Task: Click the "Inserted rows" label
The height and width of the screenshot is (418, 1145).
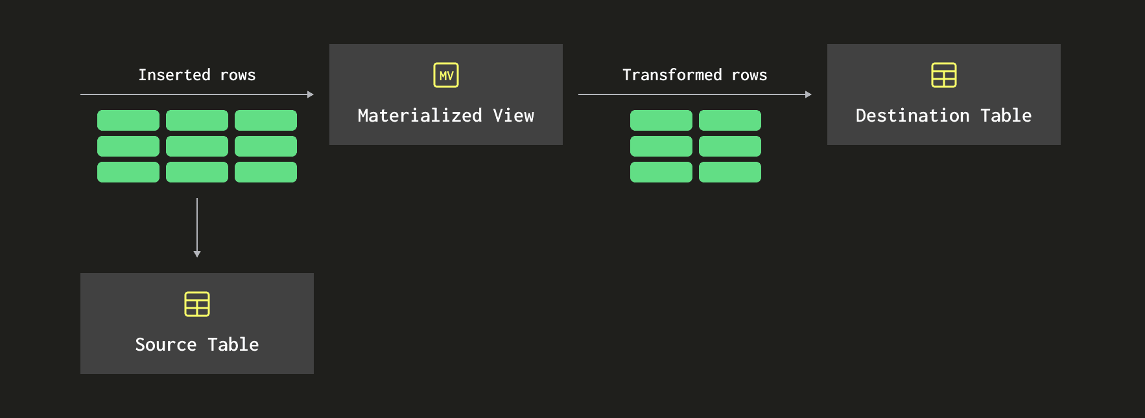Action: [197, 75]
